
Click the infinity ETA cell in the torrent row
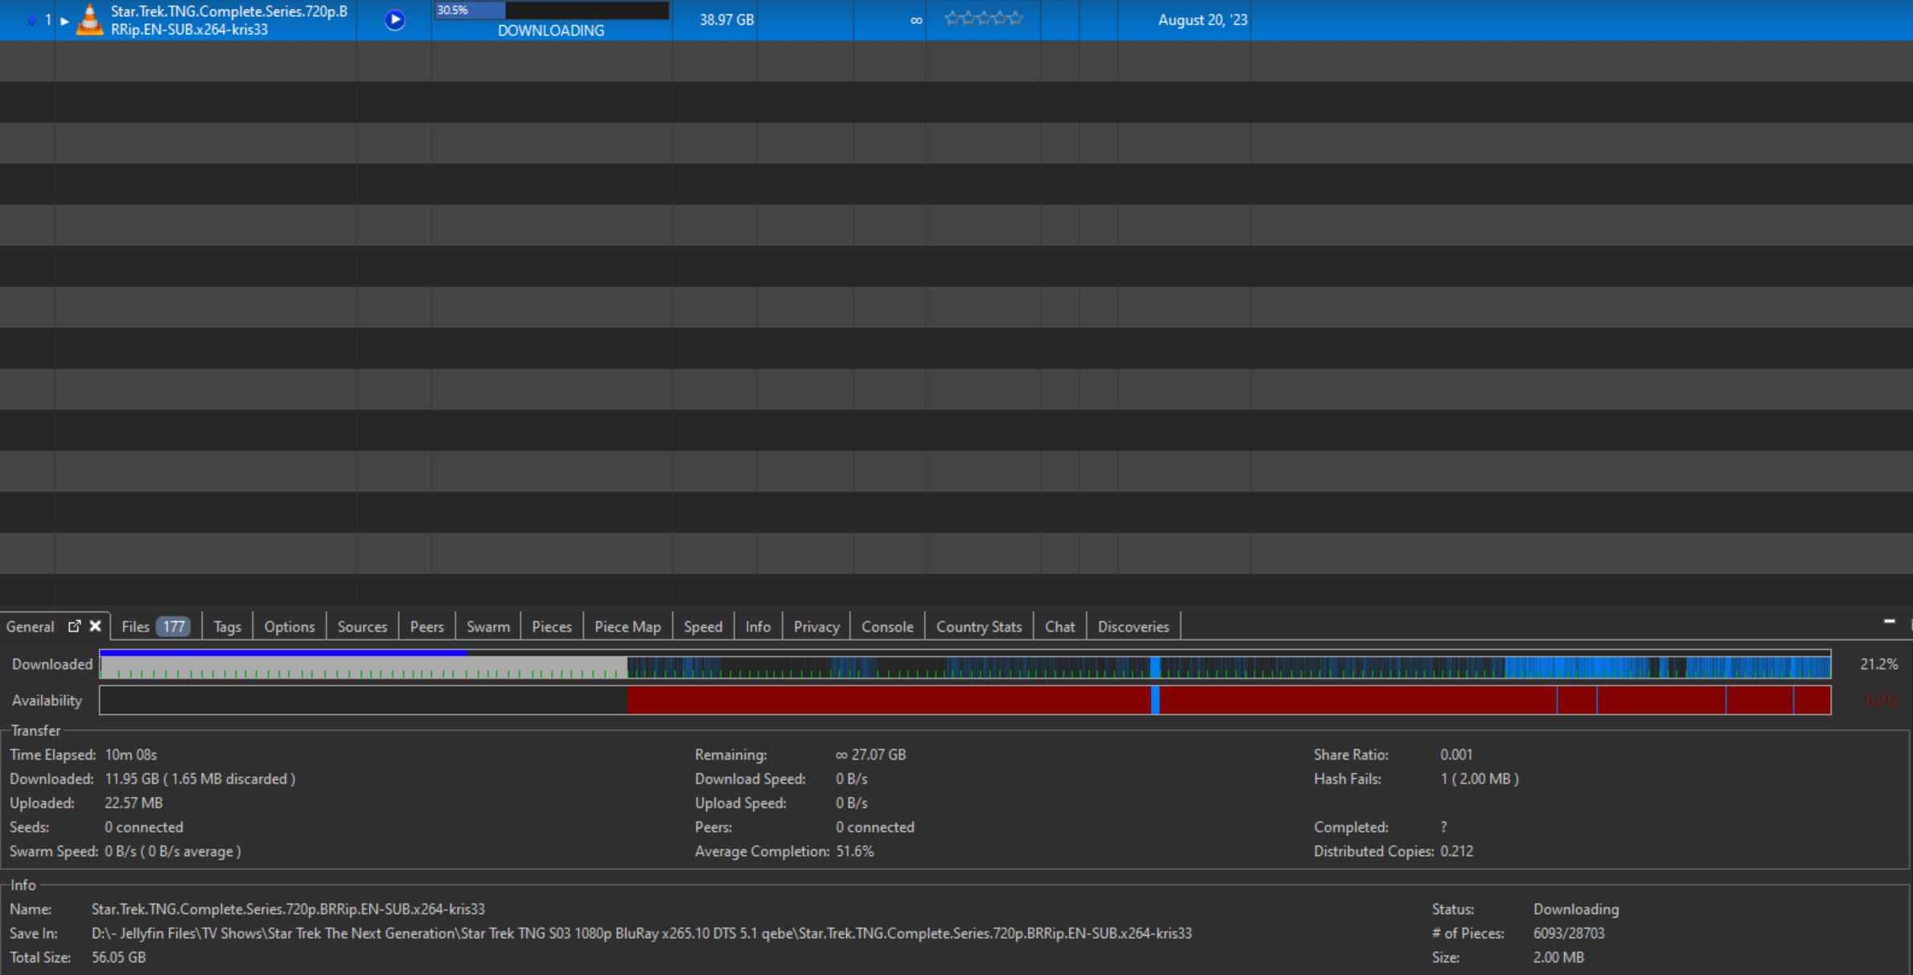(x=915, y=21)
